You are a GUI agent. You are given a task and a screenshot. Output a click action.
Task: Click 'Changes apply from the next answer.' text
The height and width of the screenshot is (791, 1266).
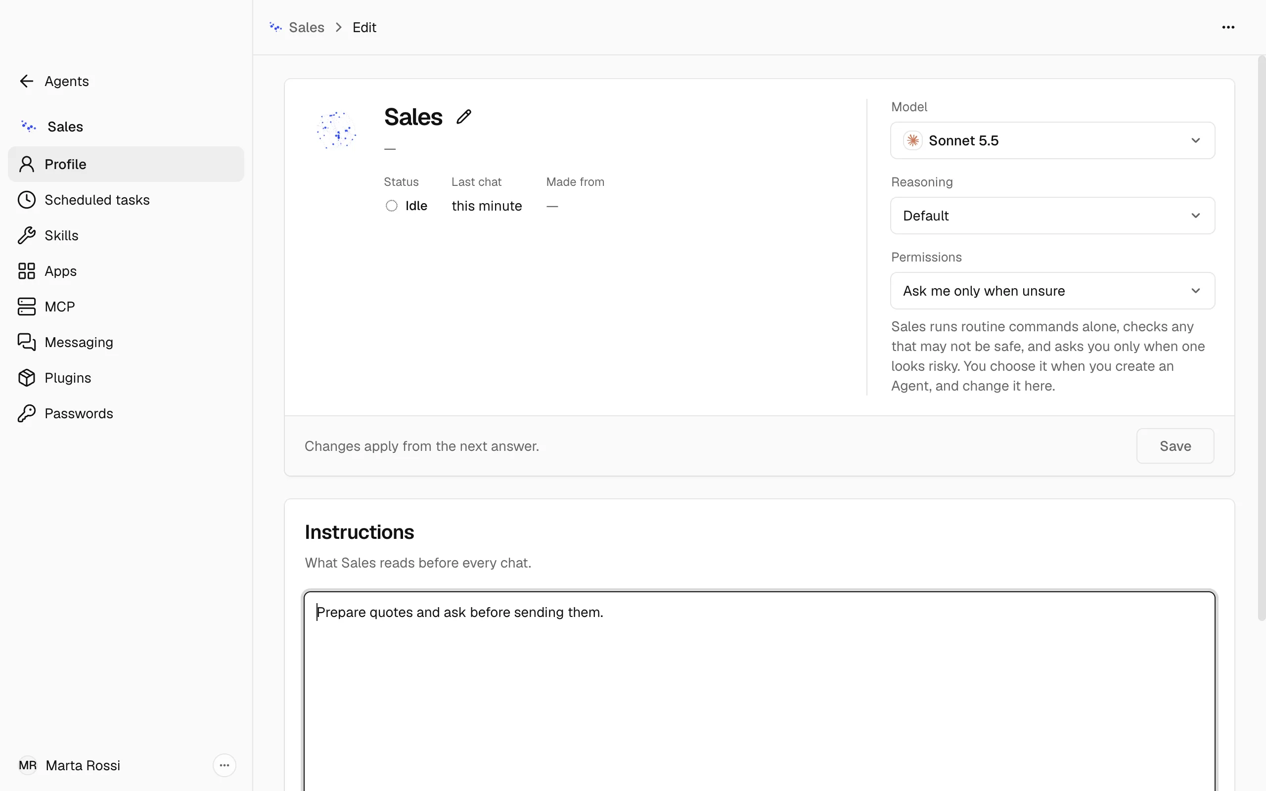422,446
